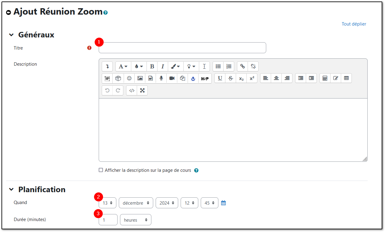This screenshot has height=232, width=385.
Task: Insert an emoticon into the description
Action: point(129,78)
